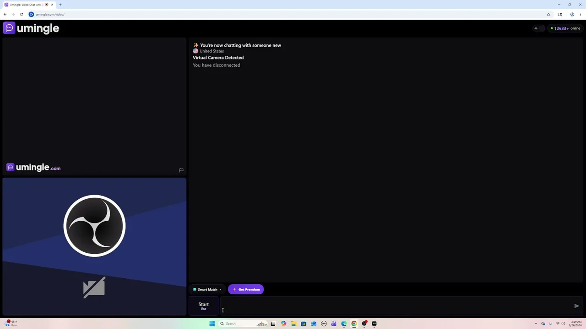Close the Umingle browser tab
Viewport: 586px width, 329px height.
[x=52, y=5]
